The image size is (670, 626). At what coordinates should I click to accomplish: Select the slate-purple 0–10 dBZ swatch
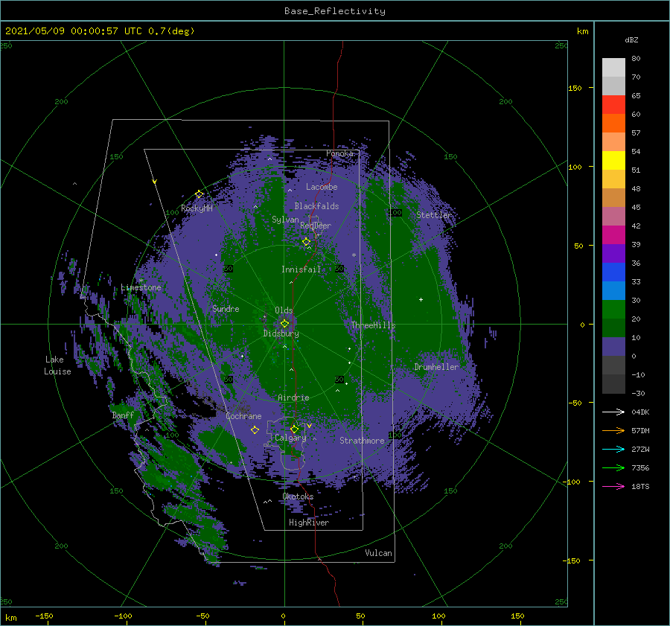(x=613, y=347)
